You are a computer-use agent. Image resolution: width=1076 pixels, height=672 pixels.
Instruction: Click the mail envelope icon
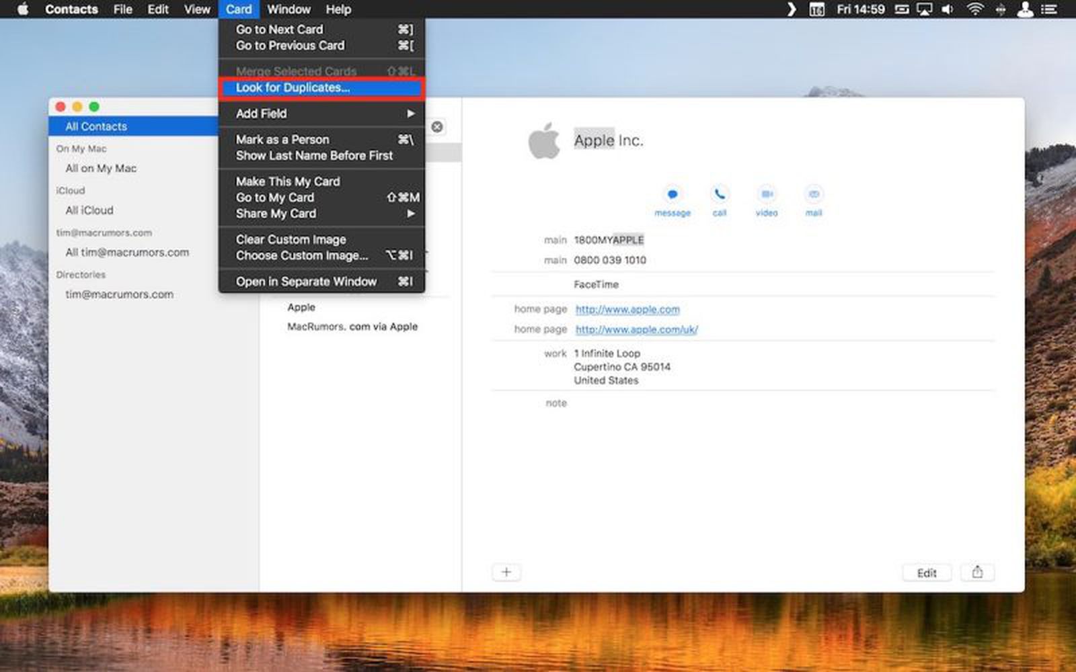814,195
